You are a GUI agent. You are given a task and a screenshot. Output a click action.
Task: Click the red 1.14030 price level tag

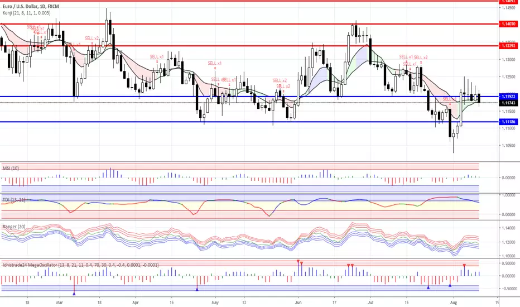[508, 24]
